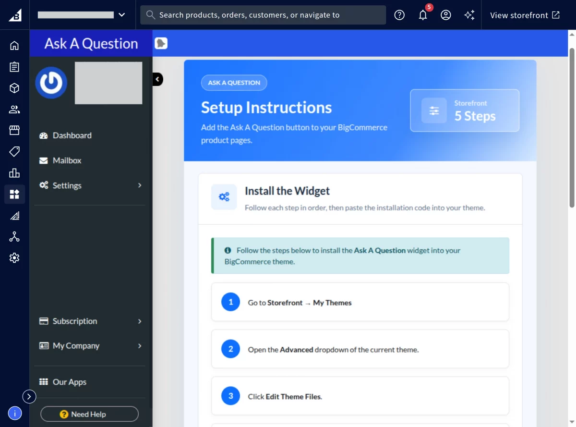Open the Products box icon
This screenshot has width=576, height=427.
pyautogui.click(x=14, y=88)
